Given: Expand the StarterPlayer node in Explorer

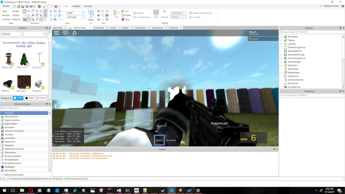Looking at the screenshot, I should point(281,72).
